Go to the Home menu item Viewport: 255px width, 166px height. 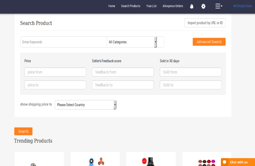click(x=111, y=6)
